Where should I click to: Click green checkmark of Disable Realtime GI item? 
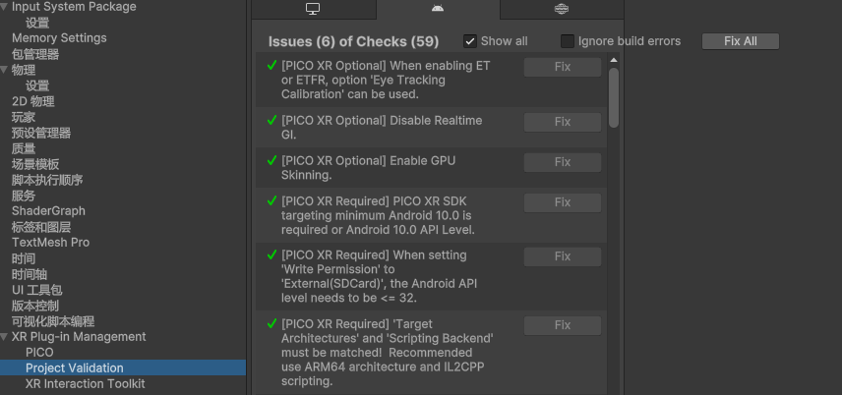271,120
